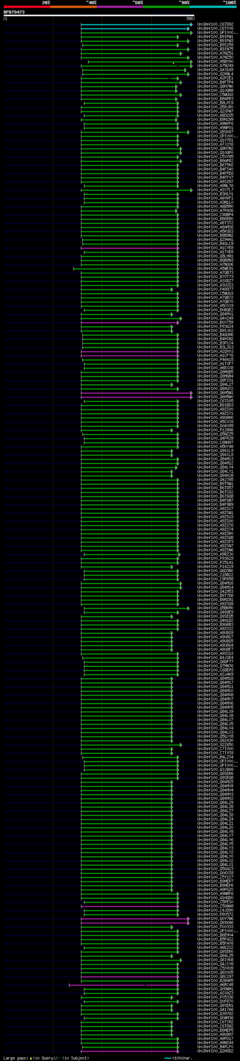This screenshot has height=1061, width=240.
Task: Click the red 20% identity legend segment
Action: click(x=27, y=7)
